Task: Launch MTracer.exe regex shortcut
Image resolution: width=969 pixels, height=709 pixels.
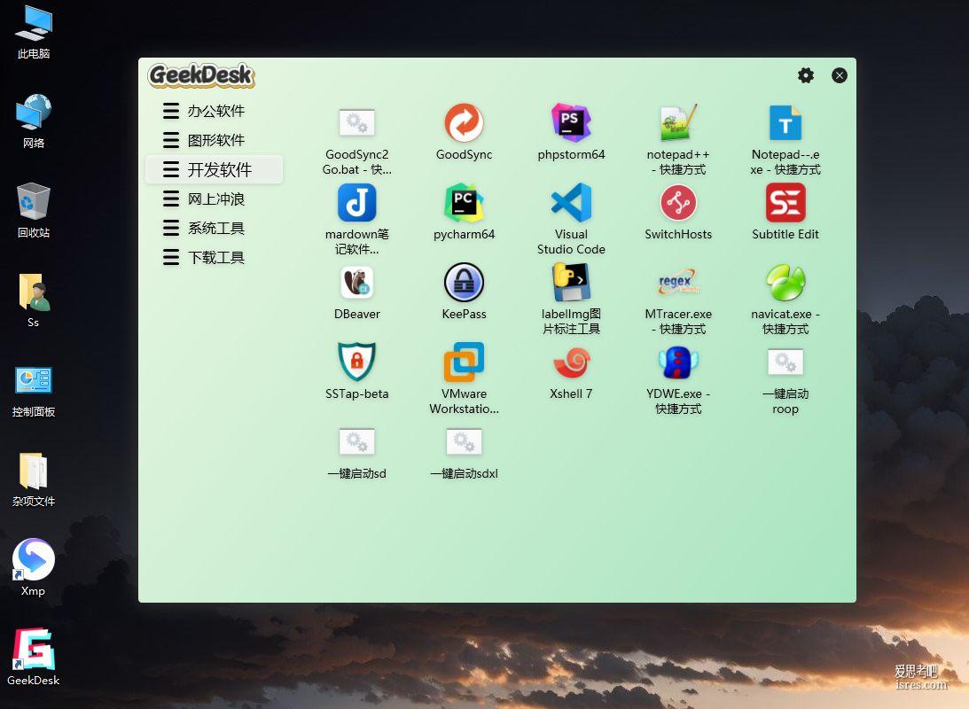Action: click(x=678, y=282)
